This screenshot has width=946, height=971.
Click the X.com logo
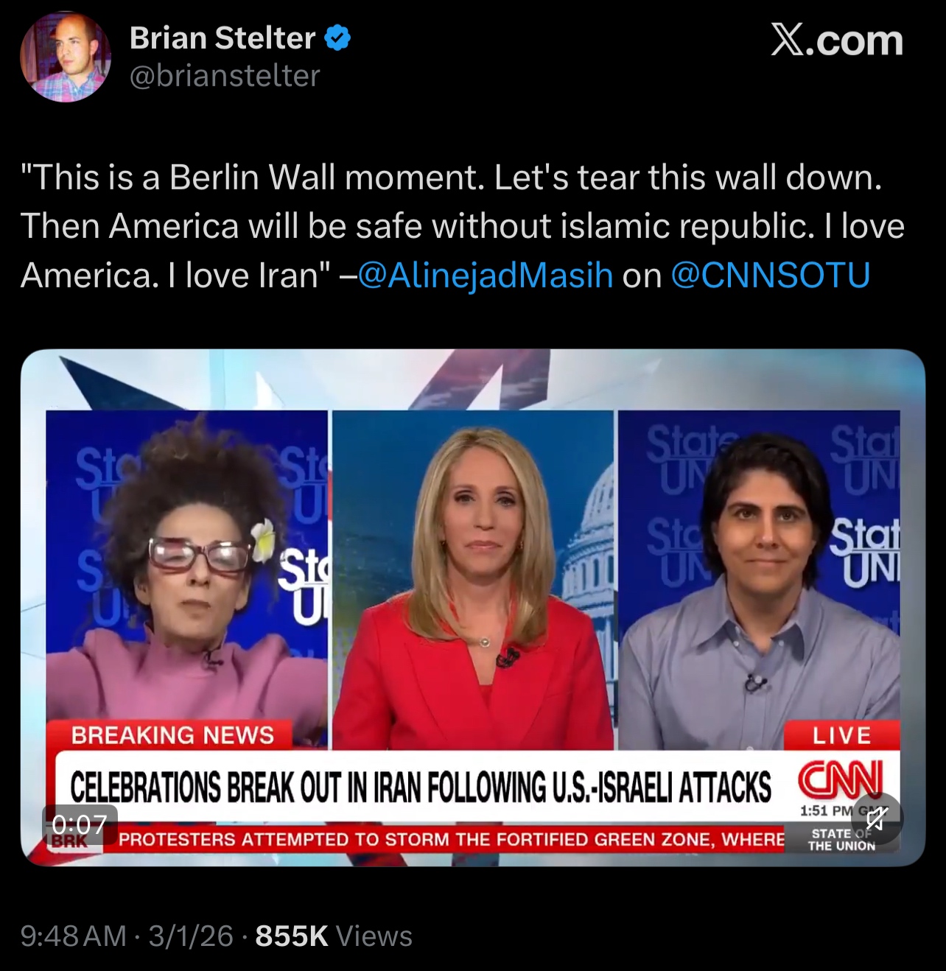836,40
